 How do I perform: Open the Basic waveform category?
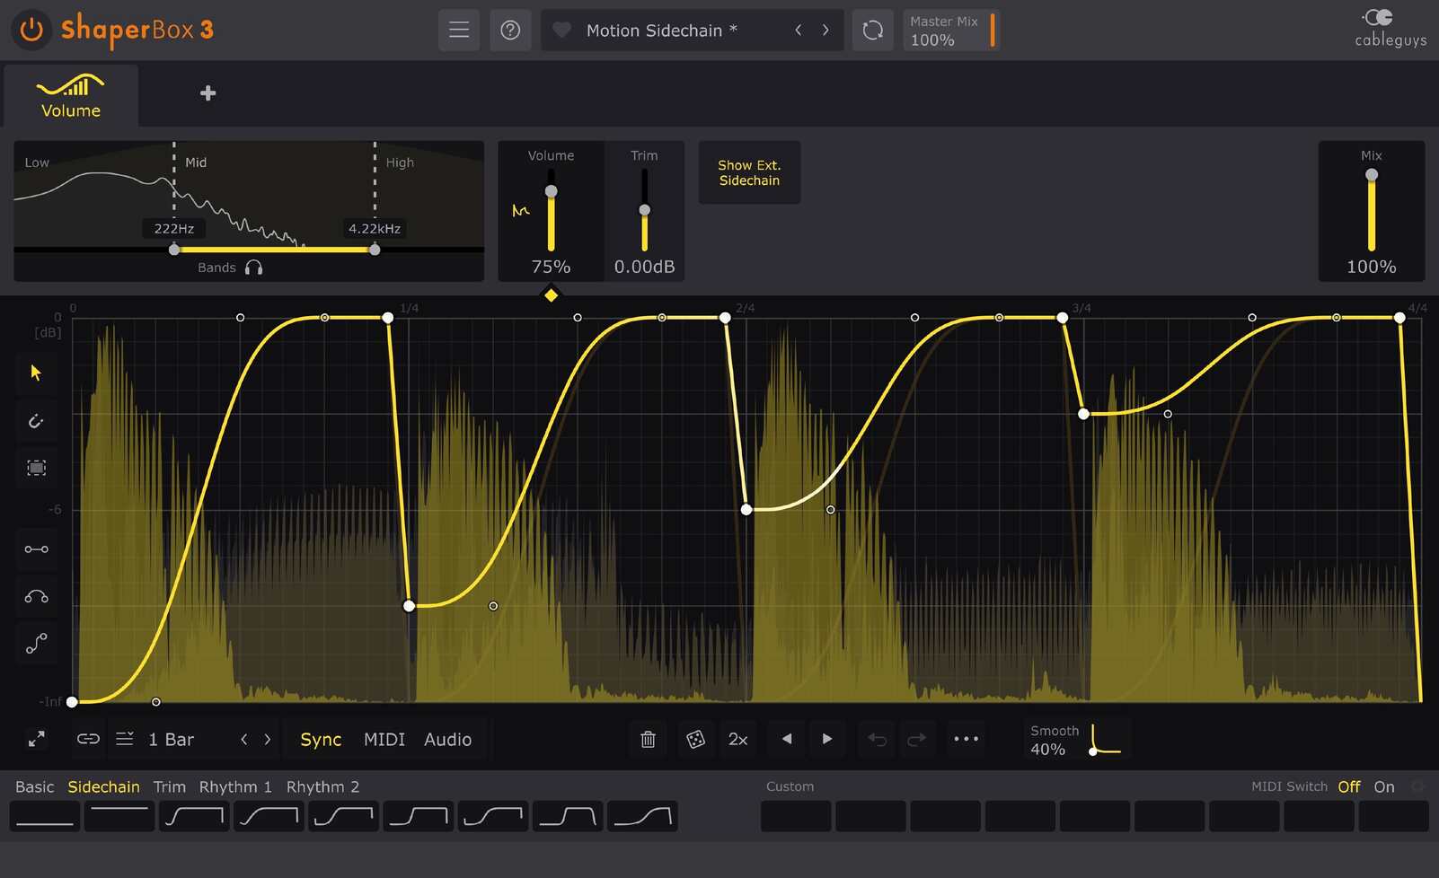tap(34, 786)
